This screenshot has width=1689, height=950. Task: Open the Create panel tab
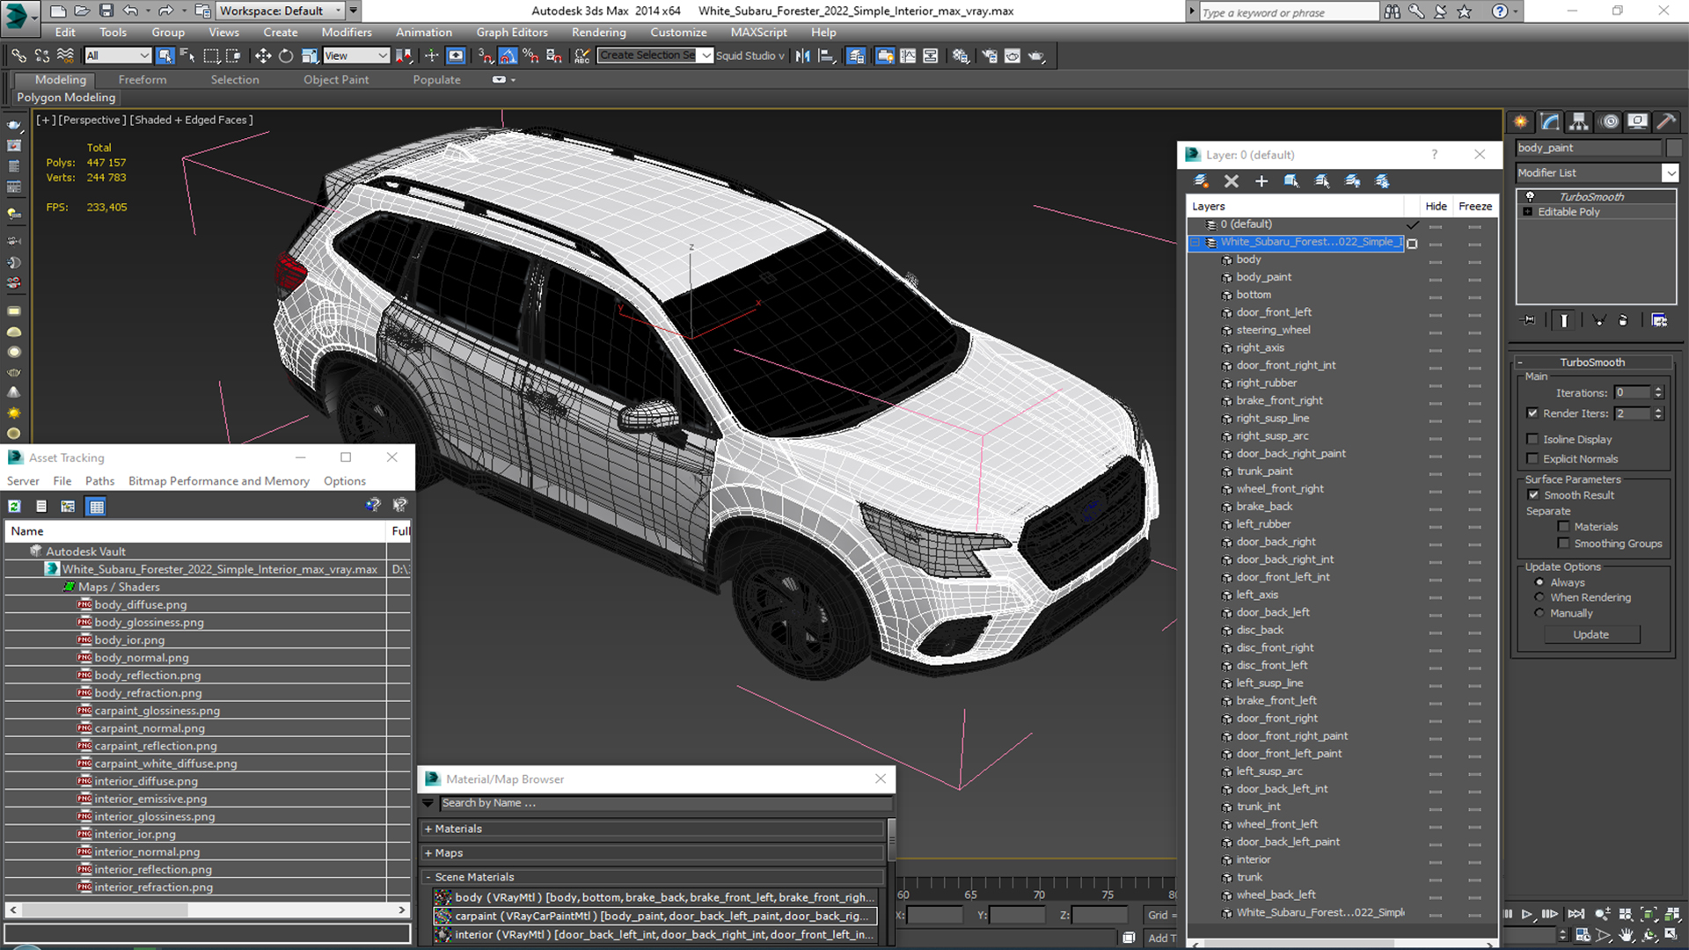pyautogui.click(x=1520, y=121)
